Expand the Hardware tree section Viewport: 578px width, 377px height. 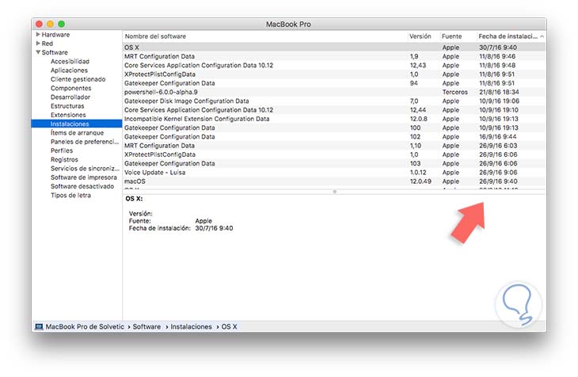tap(38, 34)
